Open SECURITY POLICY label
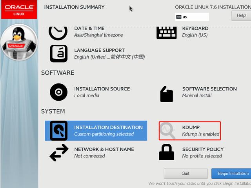This screenshot has height=188, width=251. pyautogui.click(x=203, y=149)
